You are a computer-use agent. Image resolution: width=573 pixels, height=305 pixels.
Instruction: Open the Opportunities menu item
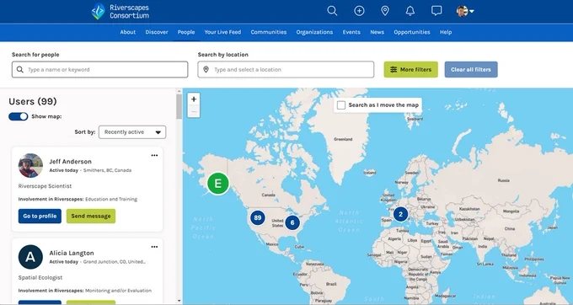coord(412,32)
